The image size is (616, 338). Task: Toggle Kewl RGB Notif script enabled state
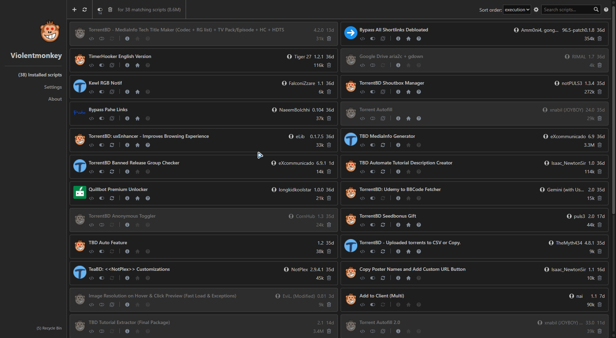(x=102, y=92)
